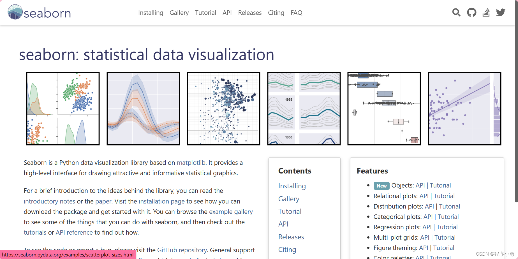
Task: Go to Tutorial in top navigation
Action: click(x=205, y=13)
